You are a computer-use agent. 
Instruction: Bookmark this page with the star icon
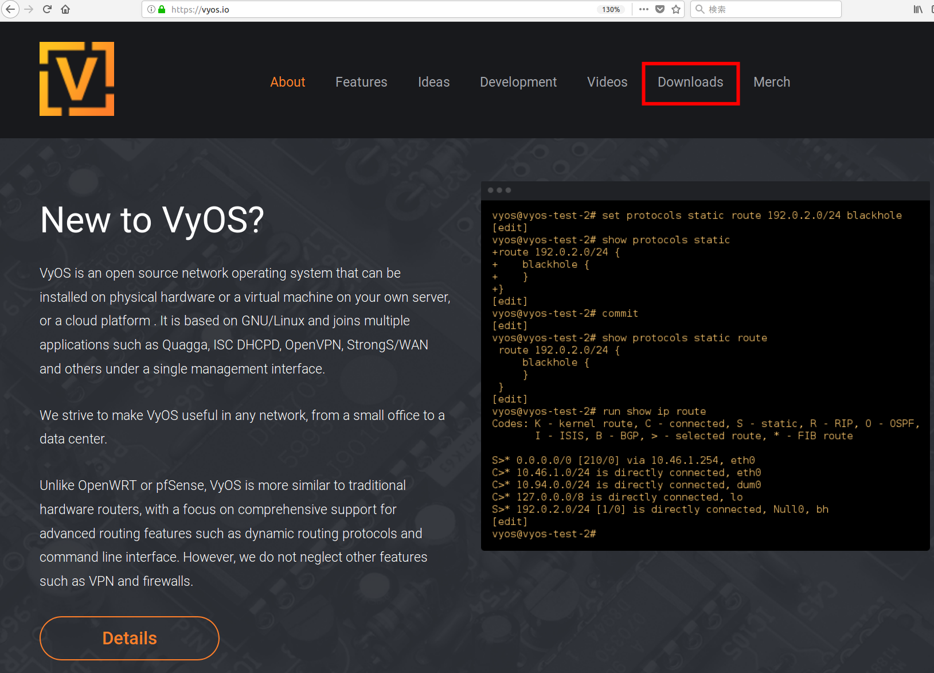[x=676, y=9]
